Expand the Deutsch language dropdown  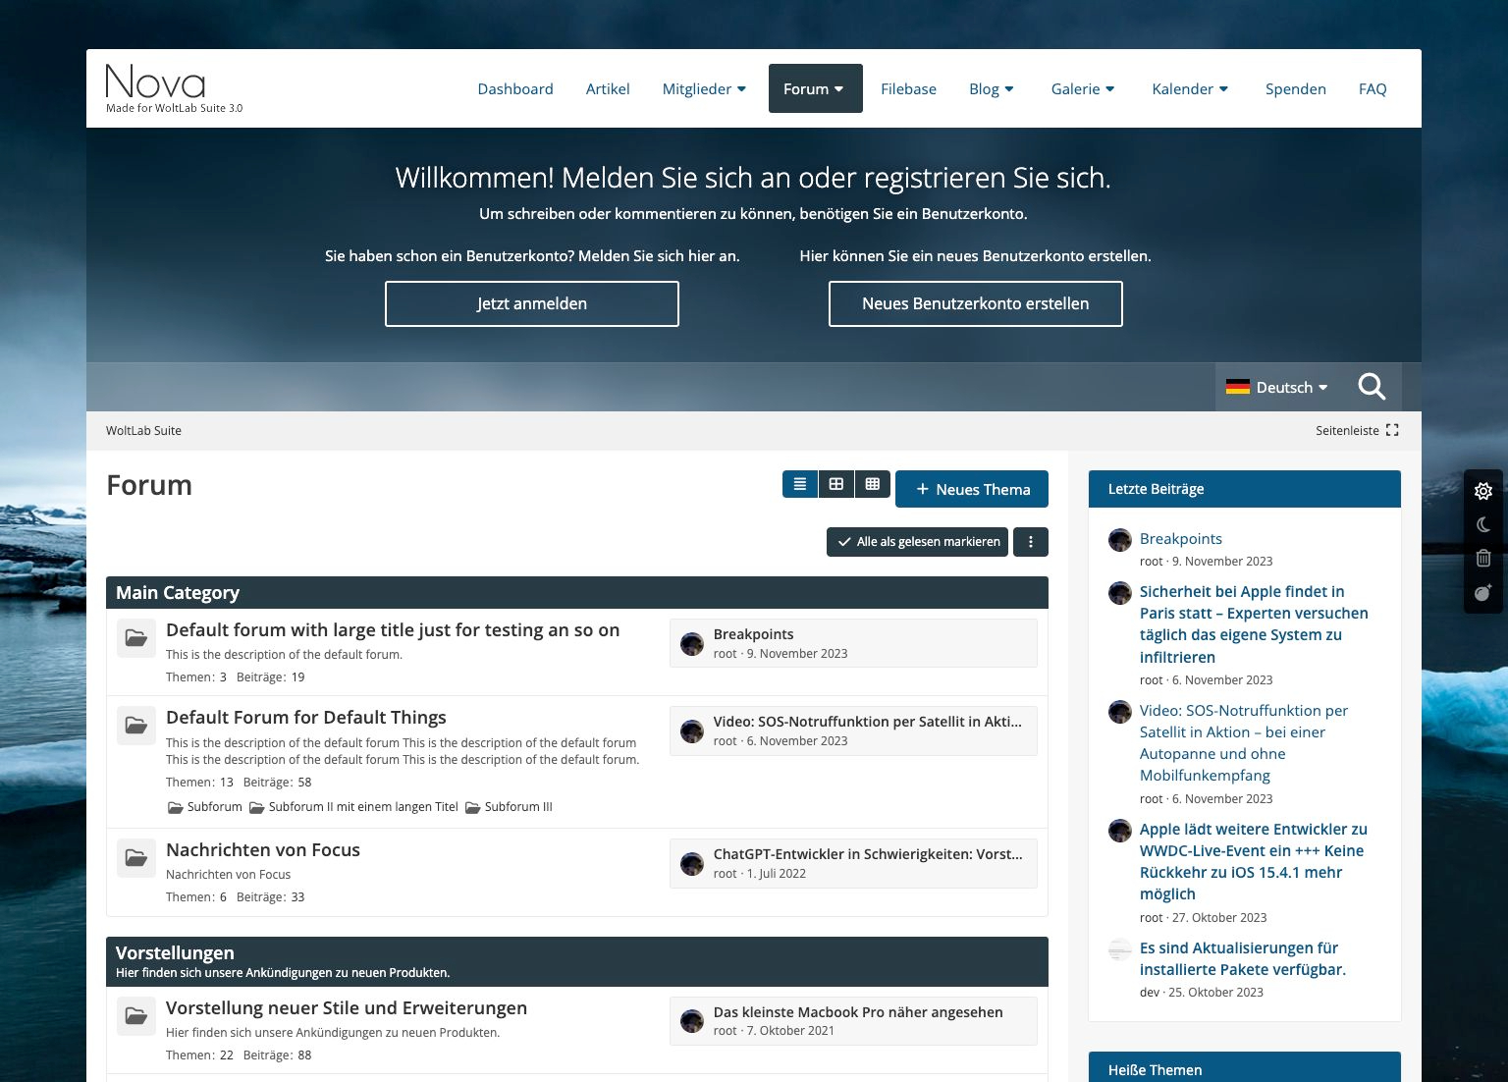(1276, 388)
